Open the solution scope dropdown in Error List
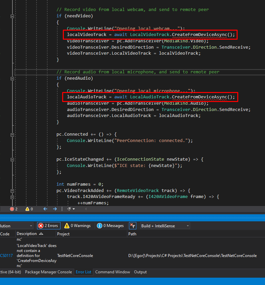Screen dimensions: 265x285 (x=16, y=226)
